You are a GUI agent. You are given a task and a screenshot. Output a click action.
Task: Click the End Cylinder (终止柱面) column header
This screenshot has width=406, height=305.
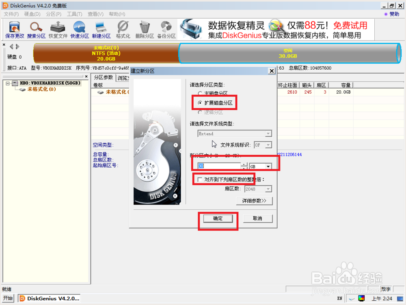pyautogui.click(x=288, y=85)
